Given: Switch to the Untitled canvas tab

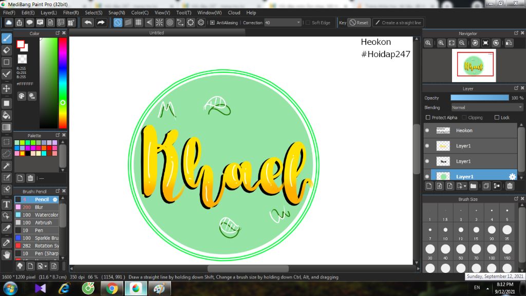Looking at the screenshot, I should coord(157,33).
